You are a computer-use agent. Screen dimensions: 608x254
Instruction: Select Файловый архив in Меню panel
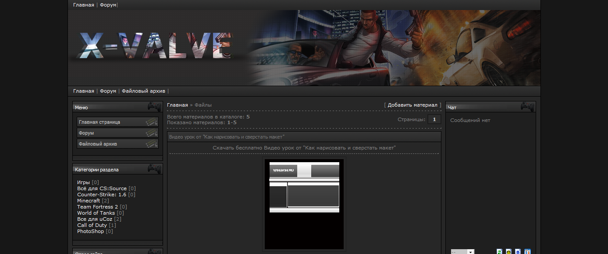tap(117, 144)
